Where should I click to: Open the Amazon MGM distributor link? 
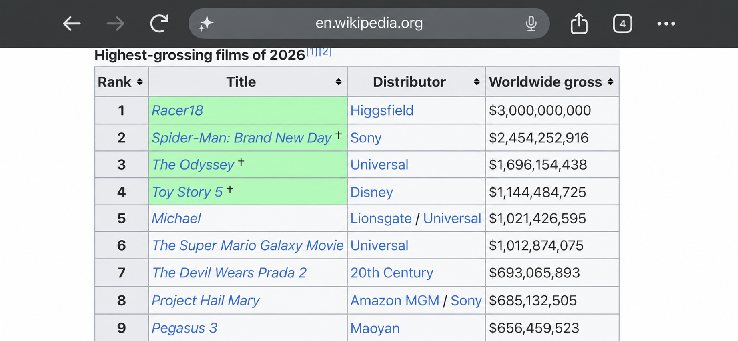pyautogui.click(x=395, y=300)
